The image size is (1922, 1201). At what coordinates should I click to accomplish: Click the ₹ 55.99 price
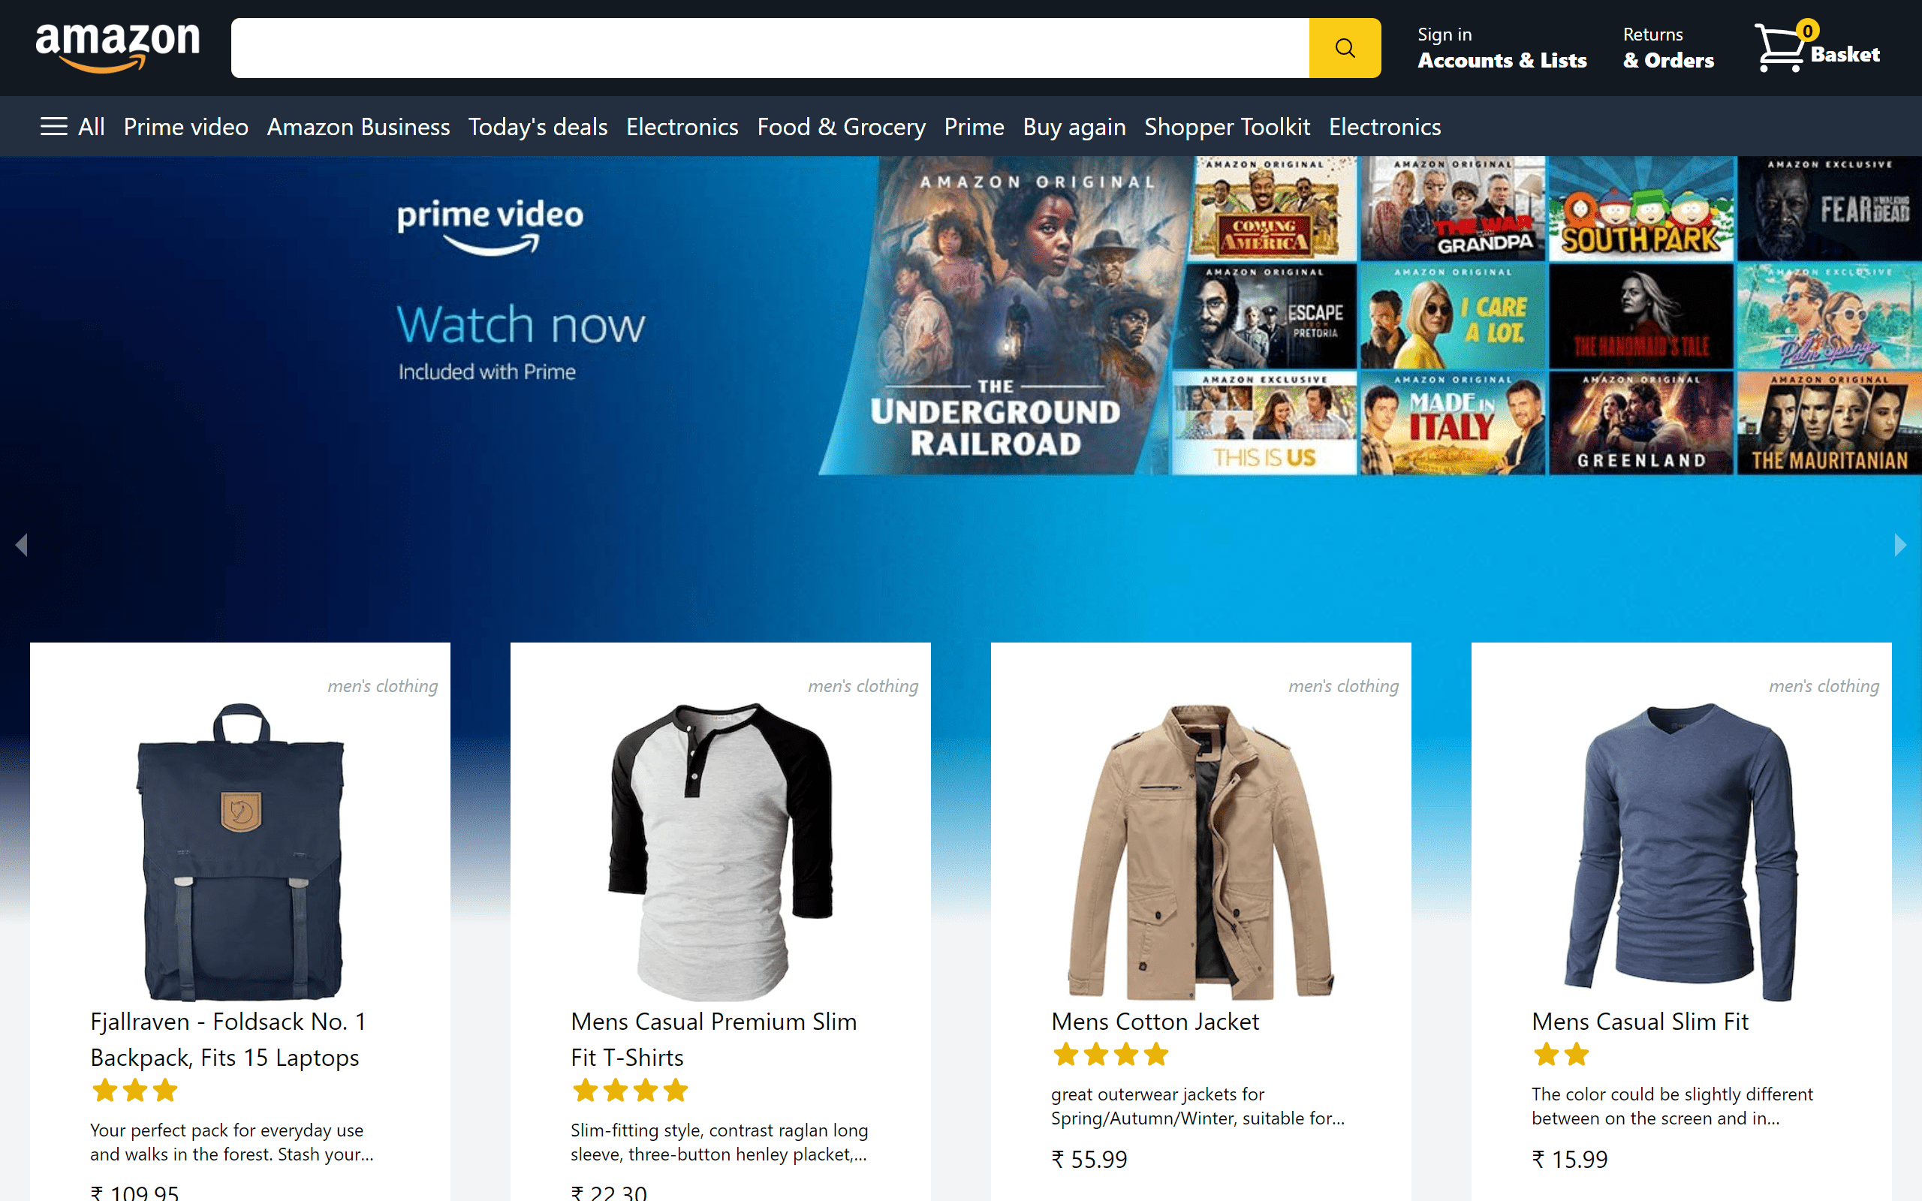point(1089,1160)
